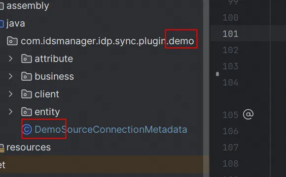This screenshot has width=286, height=177.
Task: Expand the attribute package node
Action: (x=10, y=59)
